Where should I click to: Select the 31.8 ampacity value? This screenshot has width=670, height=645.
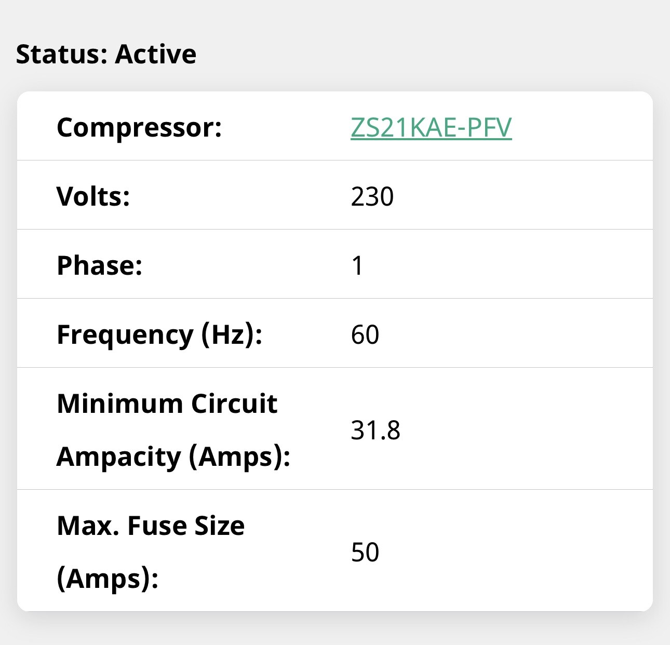[375, 430]
